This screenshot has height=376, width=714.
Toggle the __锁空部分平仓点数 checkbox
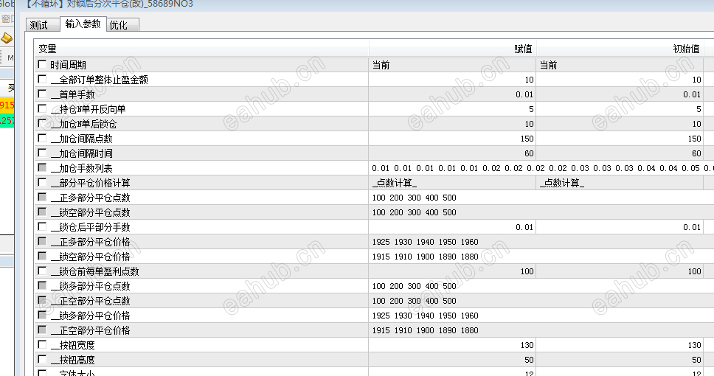coord(42,212)
